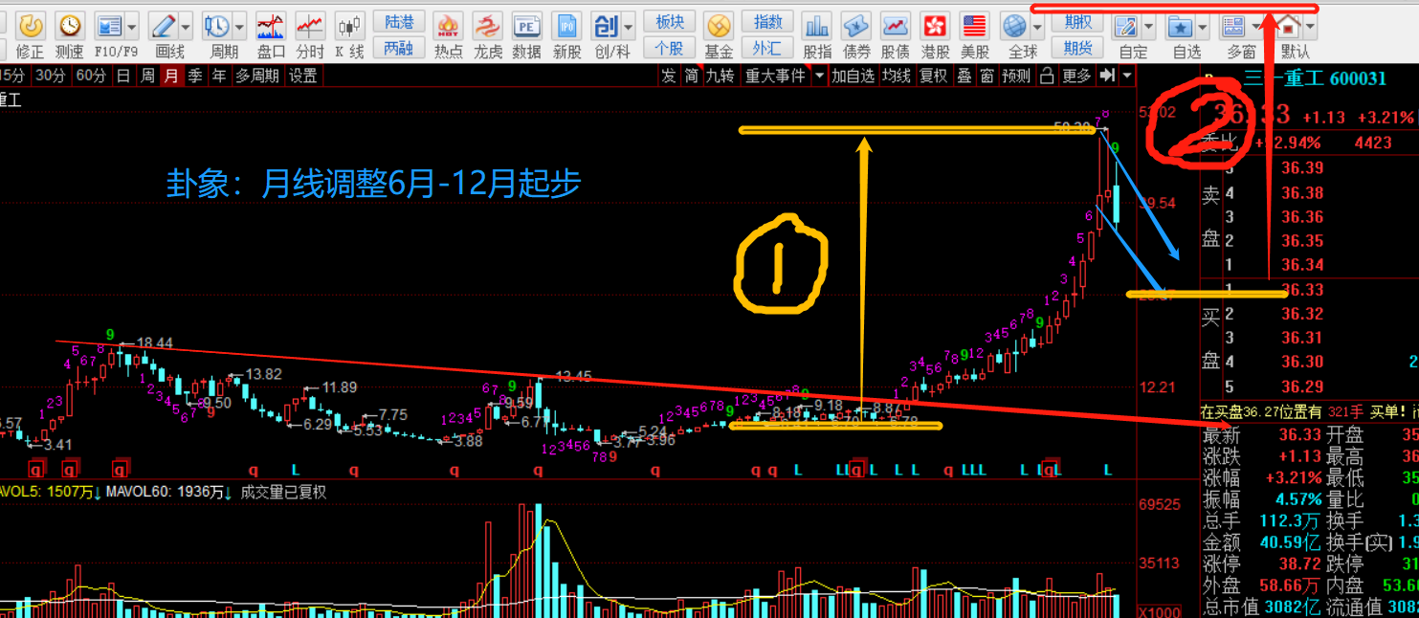Toggle 复权 price adjustment mode

934,76
